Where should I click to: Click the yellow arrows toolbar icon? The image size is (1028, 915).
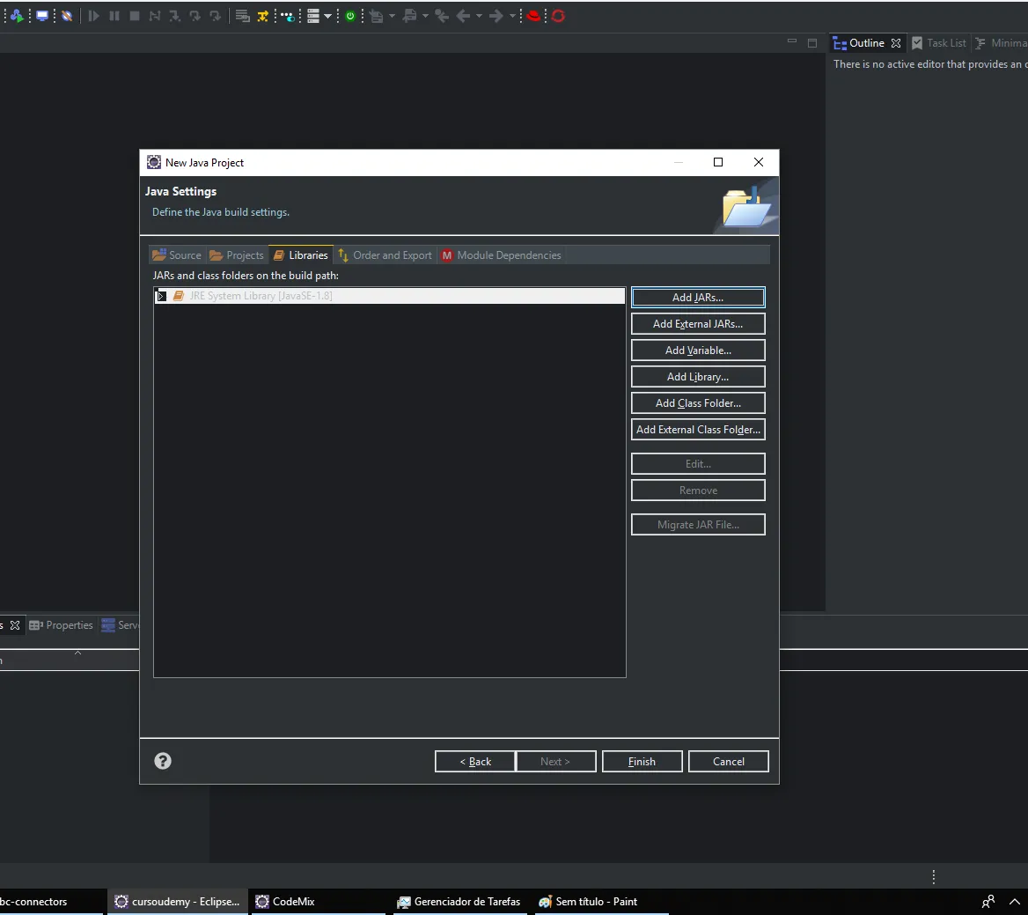263,17
